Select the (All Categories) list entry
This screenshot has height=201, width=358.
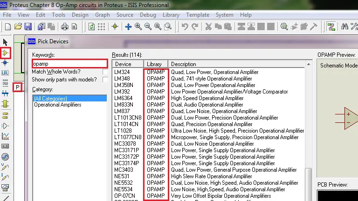point(70,99)
